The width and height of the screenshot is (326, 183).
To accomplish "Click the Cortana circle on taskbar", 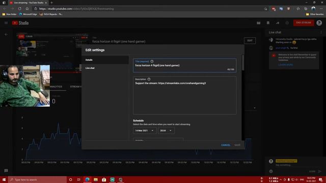I will point(70,179).
